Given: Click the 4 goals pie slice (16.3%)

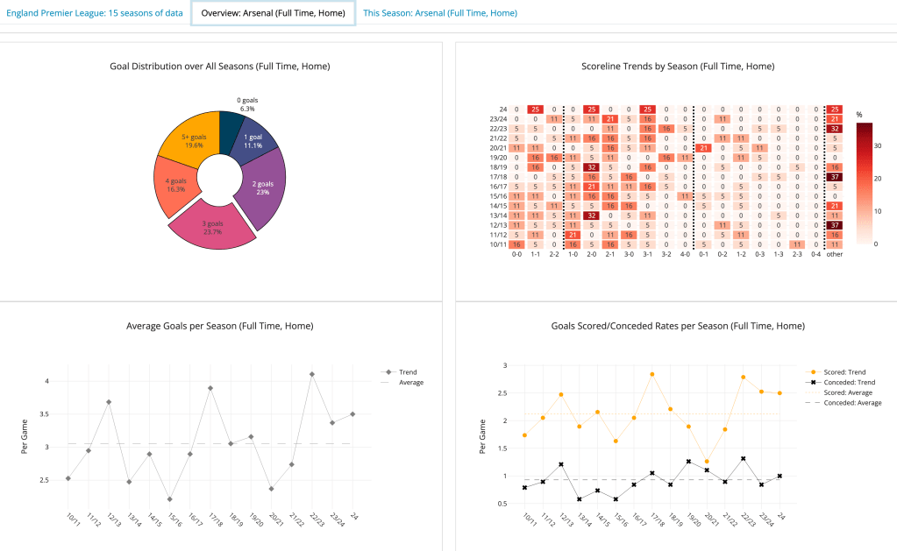Looking at the screenshot, I should (x=167, y=187).
